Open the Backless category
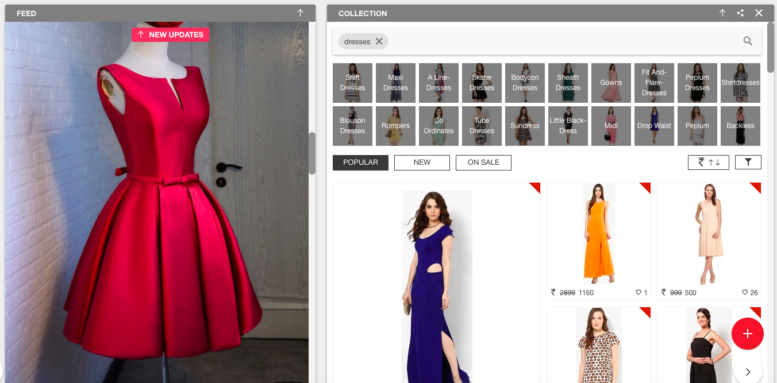 (740, 126)
